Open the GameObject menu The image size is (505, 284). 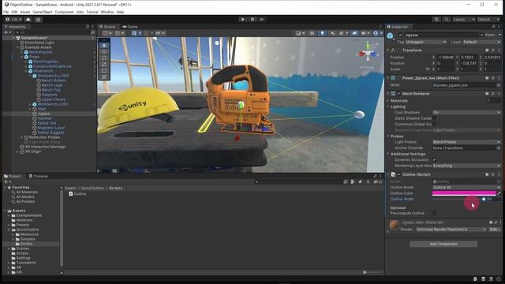tap(43, 12)
